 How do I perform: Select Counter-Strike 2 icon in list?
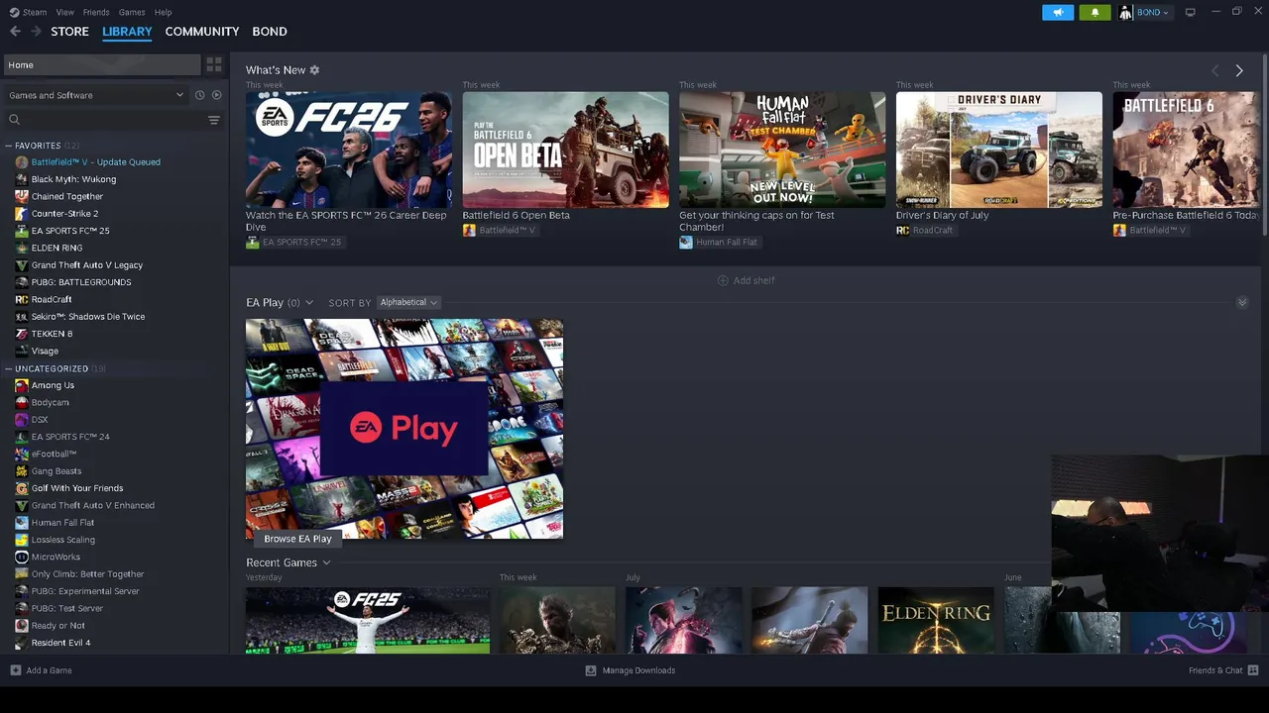pos(22,214)
